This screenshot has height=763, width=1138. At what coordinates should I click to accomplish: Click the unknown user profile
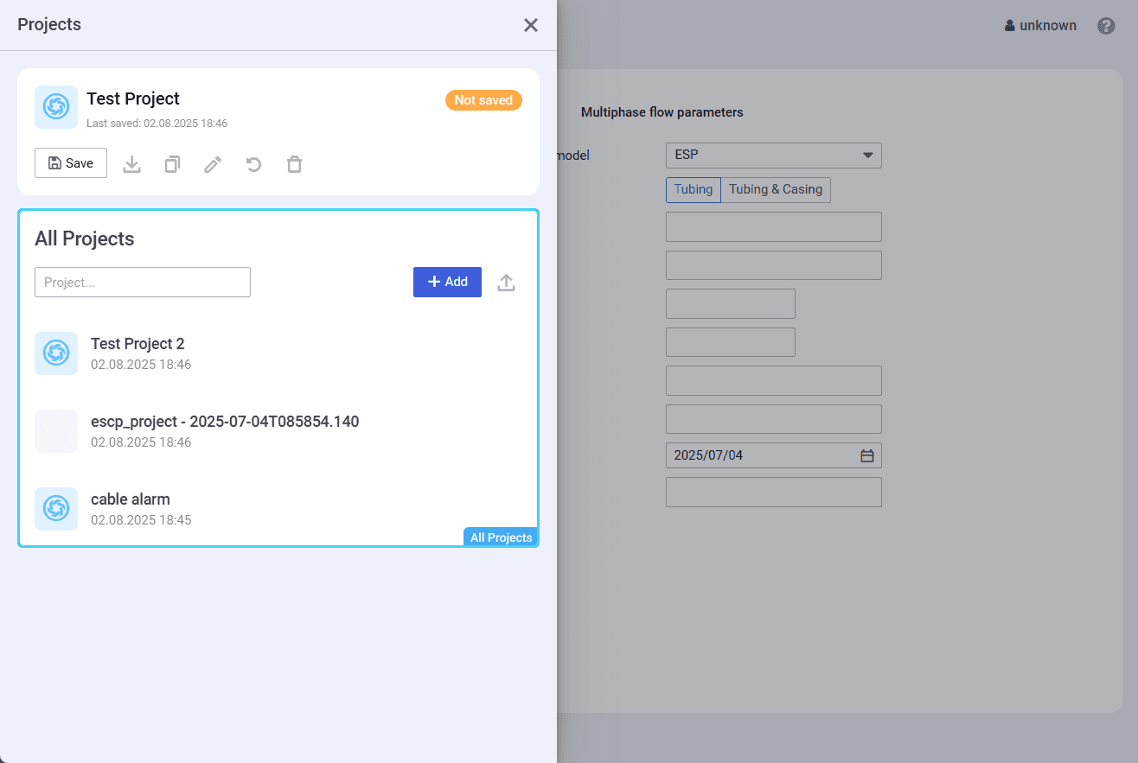[1040, 26]
